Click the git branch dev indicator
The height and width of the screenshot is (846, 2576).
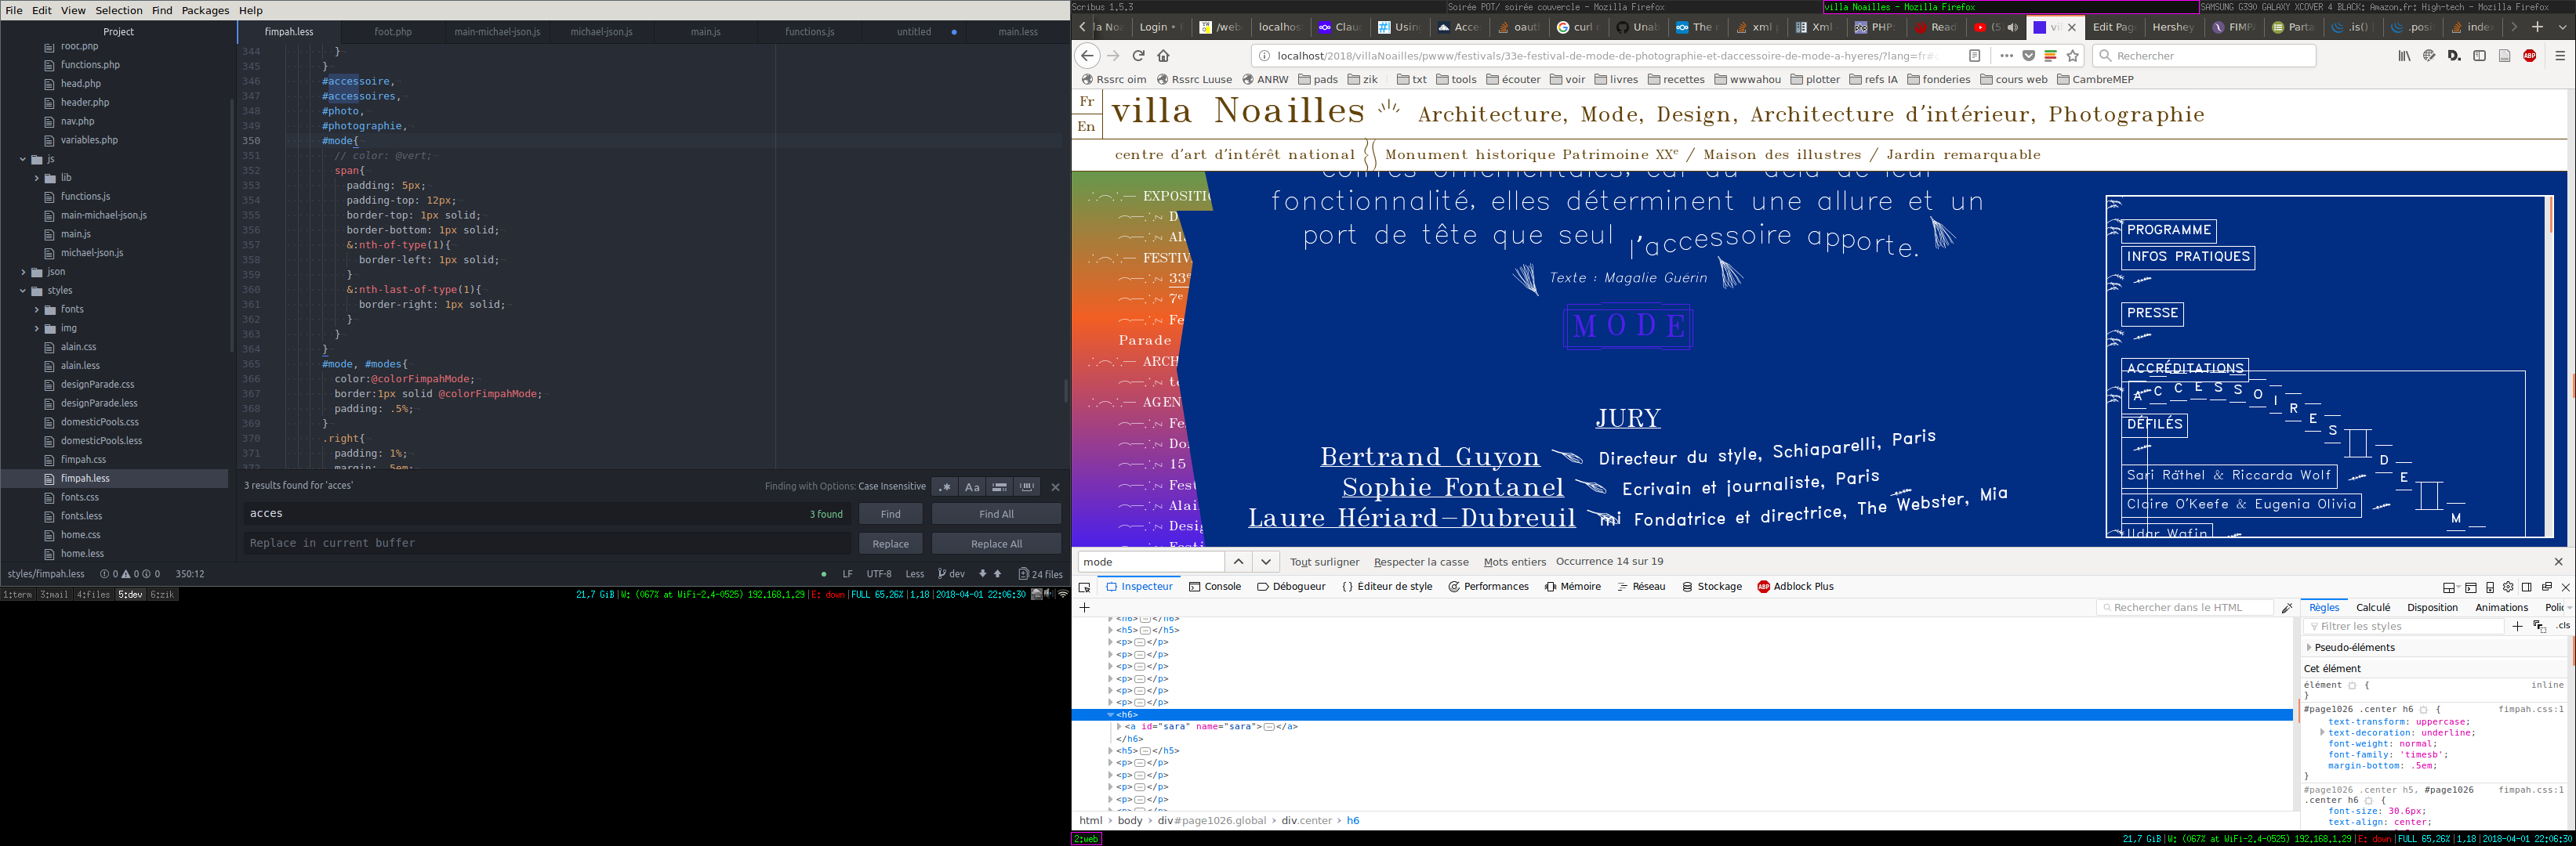click(x=951, y=573)
